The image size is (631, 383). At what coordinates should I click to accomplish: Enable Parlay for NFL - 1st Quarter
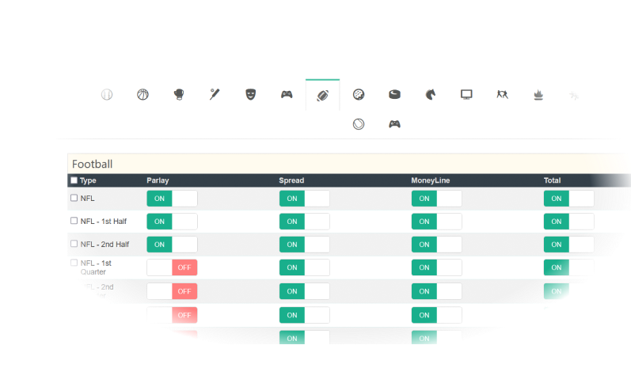172,267
